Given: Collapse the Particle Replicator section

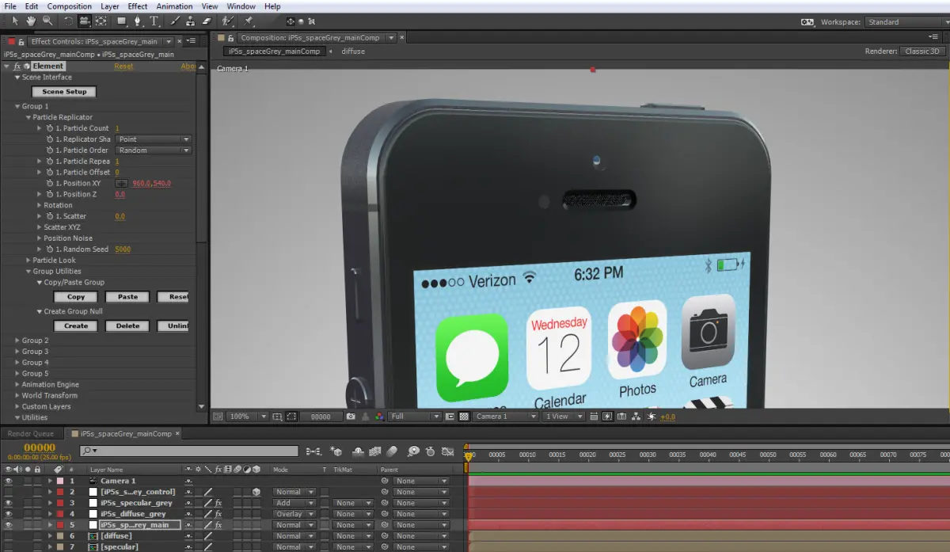Looking at the screenshot, I should click(x=28, y=117).
